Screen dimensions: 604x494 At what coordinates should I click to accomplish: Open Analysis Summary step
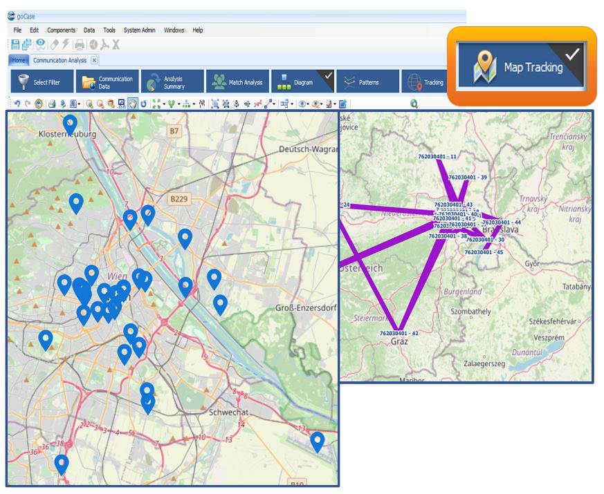[x=172, y=82]
